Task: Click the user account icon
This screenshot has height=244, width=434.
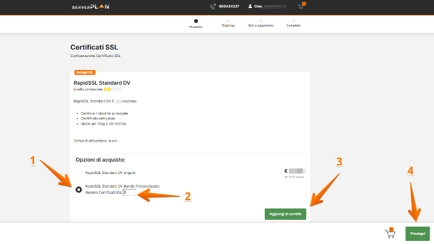Action: pos(250,6)
